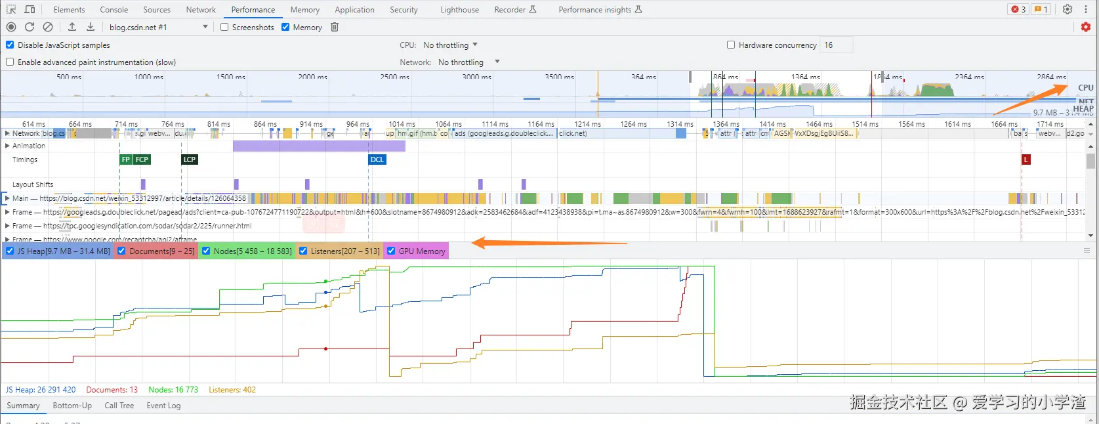This screenshot has width=1099, height=424.
Task: Save the profile with the download icon
Action: pos(91,27)
